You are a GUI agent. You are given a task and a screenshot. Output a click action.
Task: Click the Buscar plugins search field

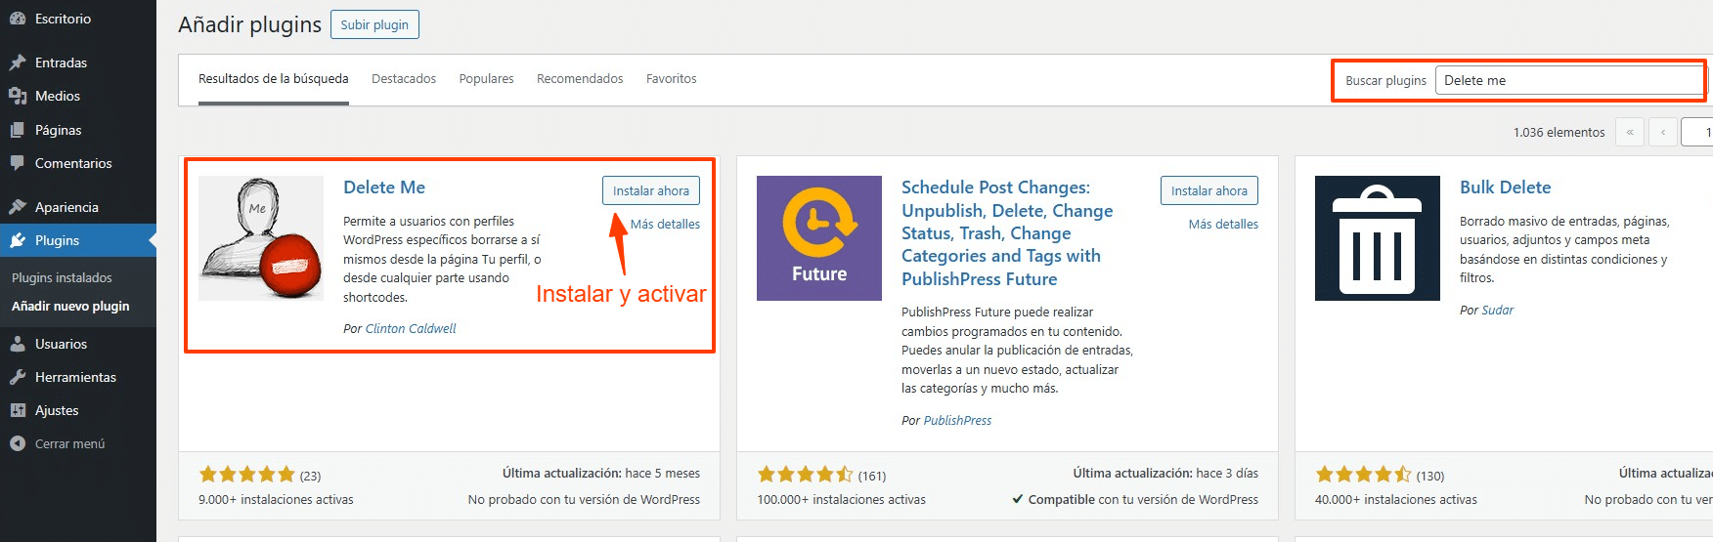[x=1569, y=80]
